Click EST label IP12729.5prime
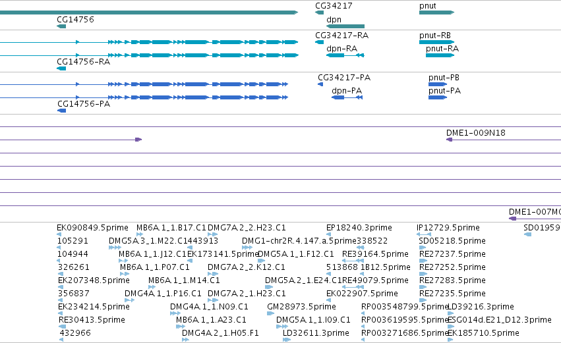Image resolution: width=561 pixels, height=343 pixels. (x=448, y=228)
